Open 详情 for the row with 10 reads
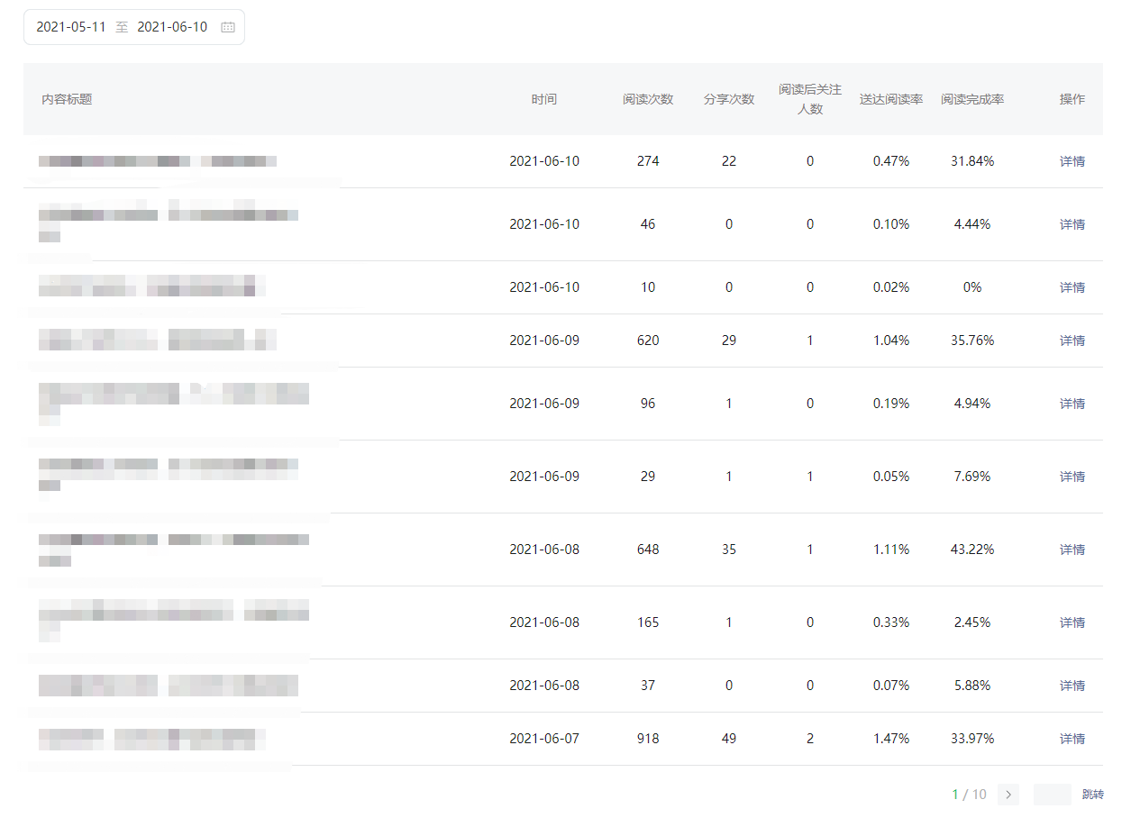Viewport: 1140px width, 836px height. click(x=1072, y=287)
